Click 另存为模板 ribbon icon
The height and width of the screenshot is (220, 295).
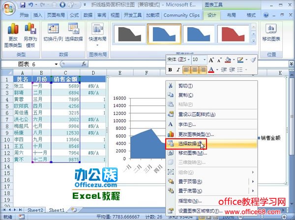[30, 35]
